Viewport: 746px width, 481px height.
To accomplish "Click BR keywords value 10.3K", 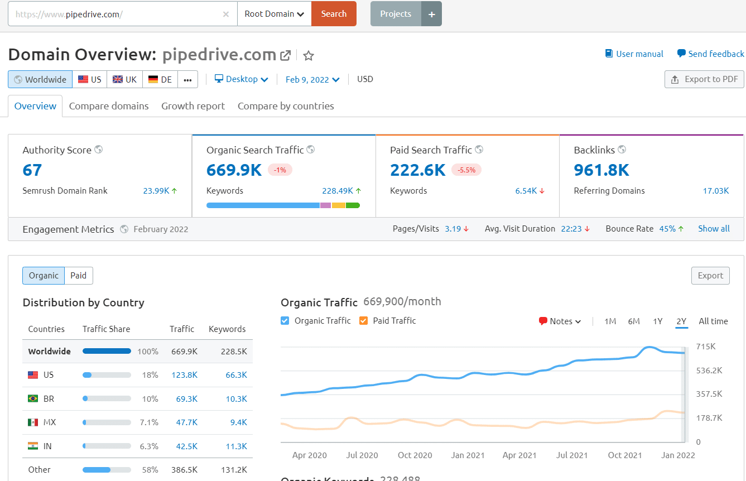I will 236,399.
